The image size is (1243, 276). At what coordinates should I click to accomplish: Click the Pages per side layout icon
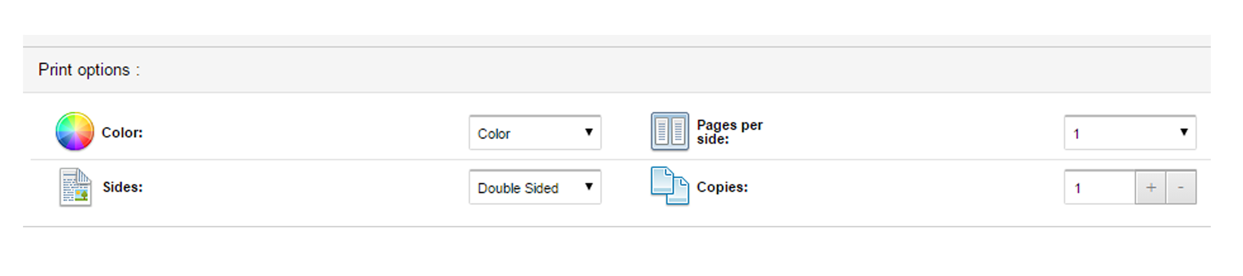pos(669,132)
